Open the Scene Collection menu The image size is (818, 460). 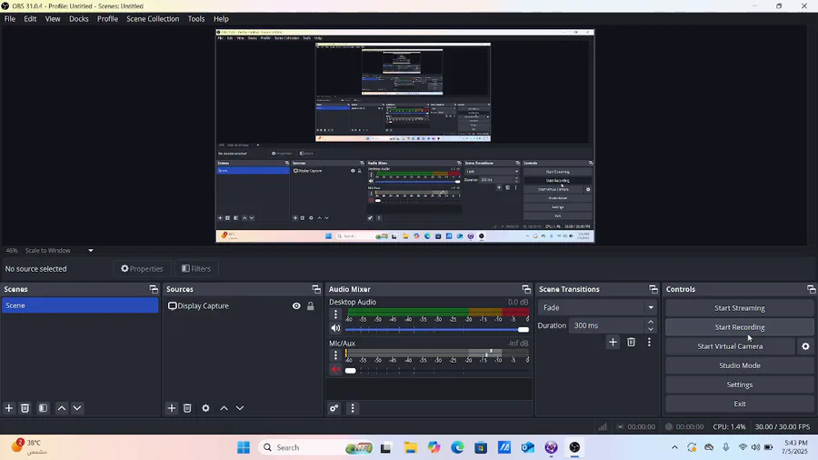tap(153, 19)
